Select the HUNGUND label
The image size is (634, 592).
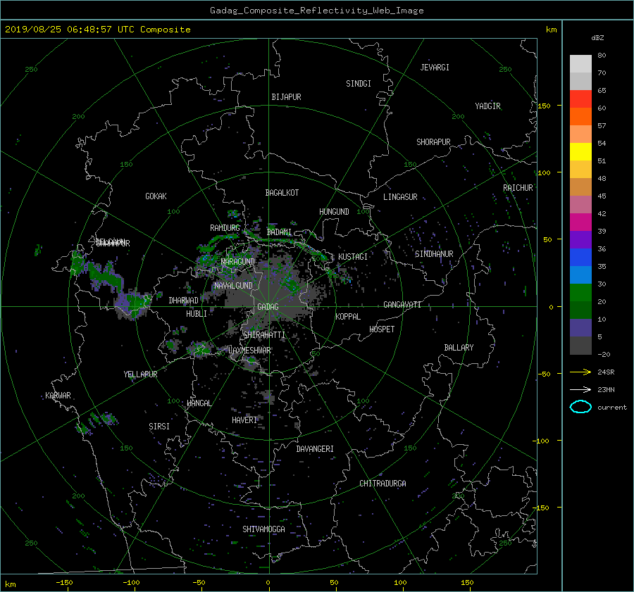tap(334, 212)
